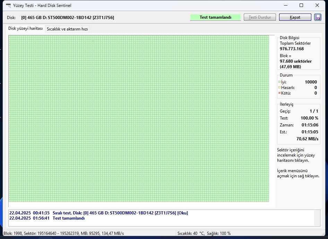The height and width of the screenshot is (239, 328).
Task: Click the disk name ST500DM002-1BD142 header text
Action: click(x=68, y=18)
